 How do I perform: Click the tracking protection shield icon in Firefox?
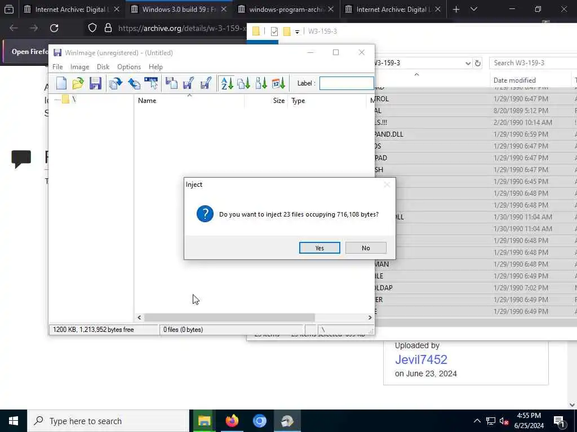(x=92, y=28)
